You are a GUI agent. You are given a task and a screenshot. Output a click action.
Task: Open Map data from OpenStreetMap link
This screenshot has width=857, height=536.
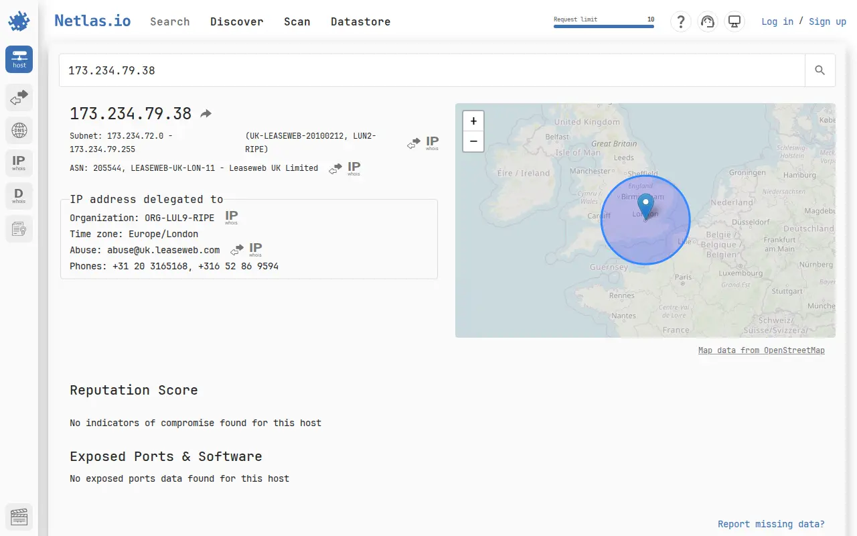coord(761,350)
